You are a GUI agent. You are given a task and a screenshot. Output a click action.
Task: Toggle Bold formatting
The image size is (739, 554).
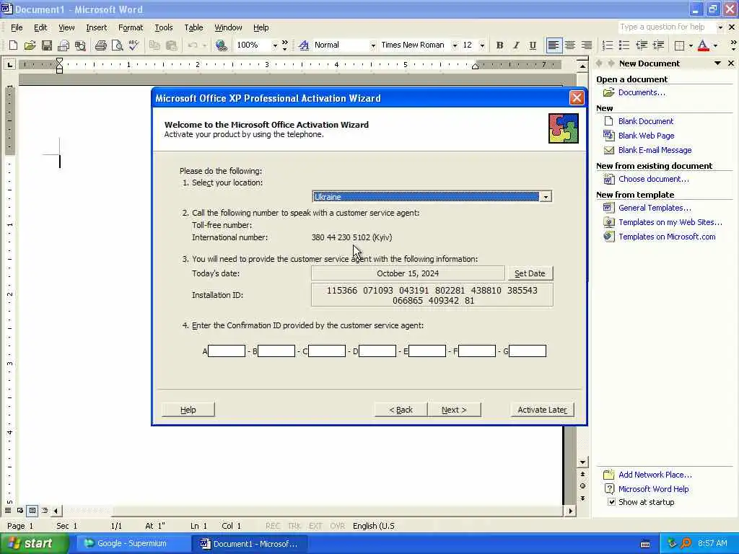pyautogui.click(x=499, y=45)
